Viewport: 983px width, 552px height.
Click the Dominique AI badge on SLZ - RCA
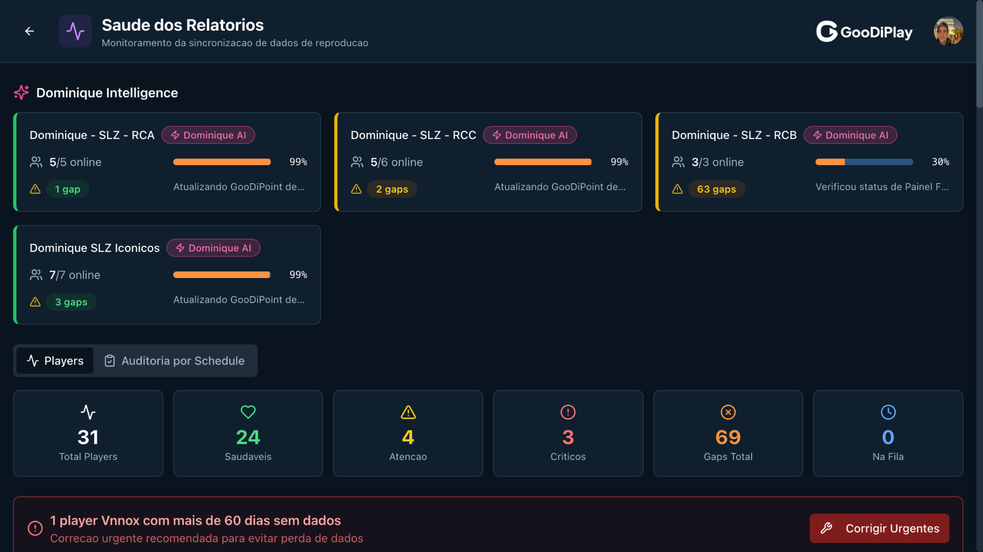tap(208, 135)
